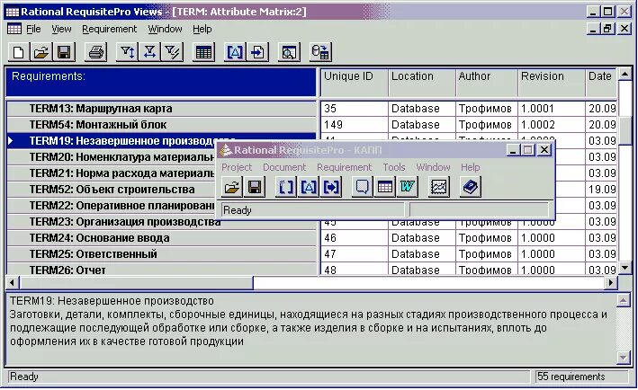Select row TERM26: Отчет
638x390 pixels.
(162, 269)
